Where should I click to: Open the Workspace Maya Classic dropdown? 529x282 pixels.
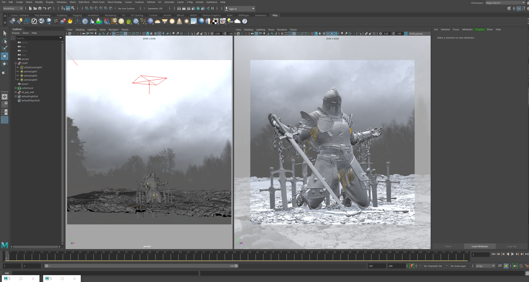coord(505,3)
